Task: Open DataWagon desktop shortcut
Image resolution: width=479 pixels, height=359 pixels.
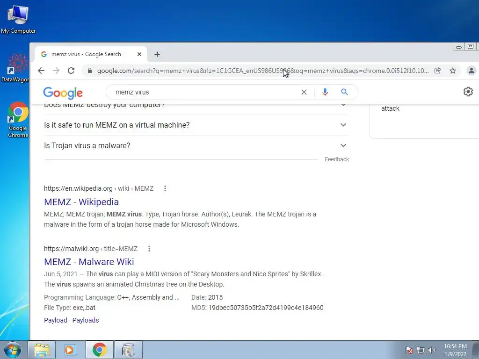Action: click(16, 68)
